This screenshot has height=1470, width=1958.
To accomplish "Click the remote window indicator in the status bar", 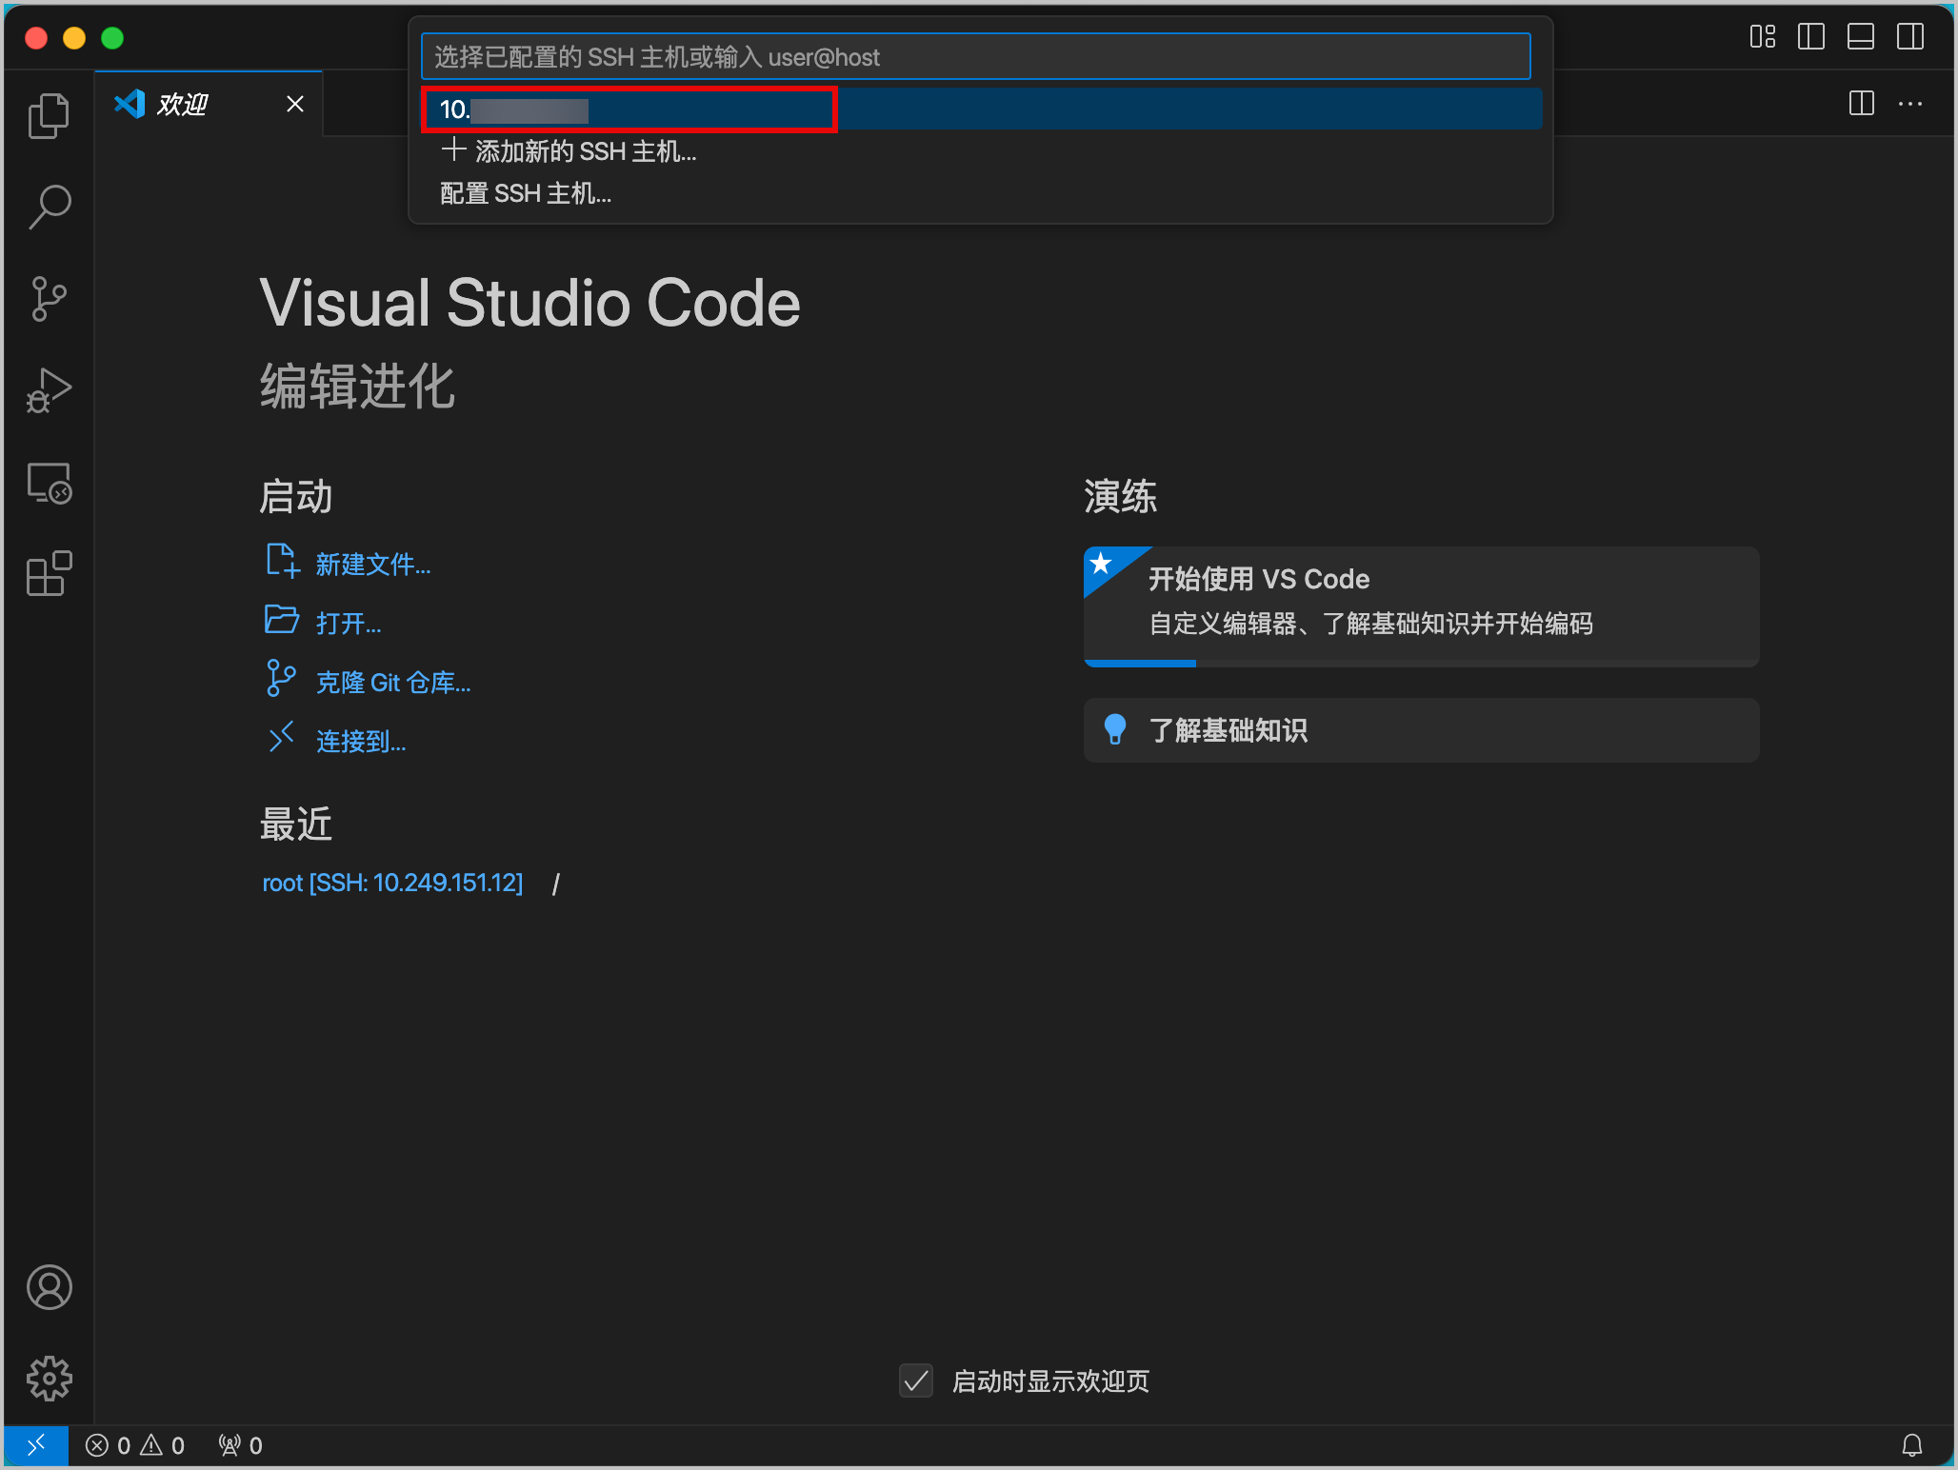I will [x=36, y=1446].
